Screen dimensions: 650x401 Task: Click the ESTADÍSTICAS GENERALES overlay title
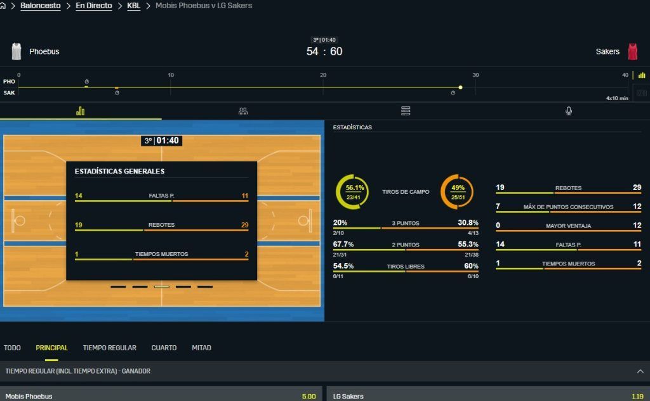pos(119,171)
